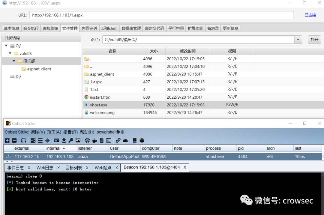Select the 1.txt file row
This screenshot has height=215, width=324.
pos(203,89)
